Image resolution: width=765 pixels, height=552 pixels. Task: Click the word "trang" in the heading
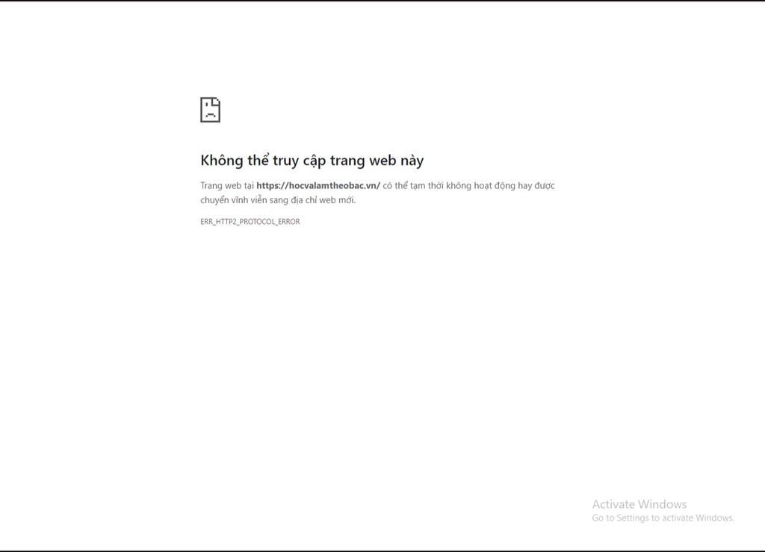click(347, 161)
